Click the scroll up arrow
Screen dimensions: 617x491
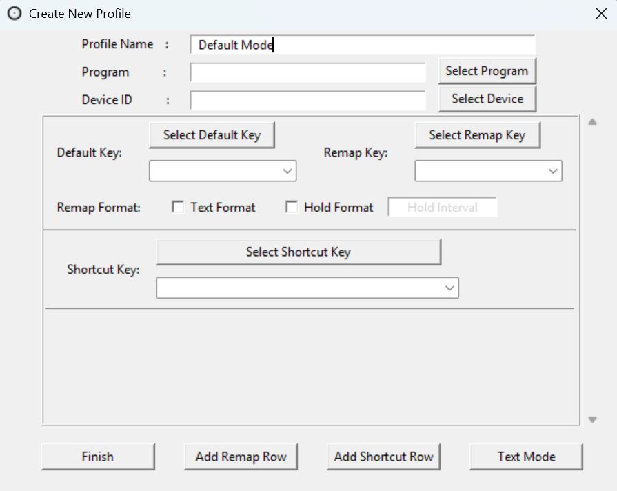click(591, 120)
